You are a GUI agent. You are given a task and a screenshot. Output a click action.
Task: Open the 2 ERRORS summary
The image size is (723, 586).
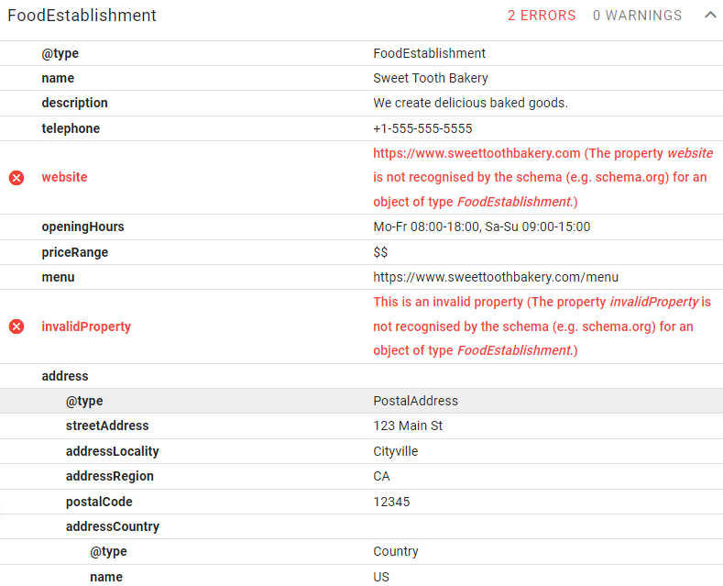tap(542, 16)
